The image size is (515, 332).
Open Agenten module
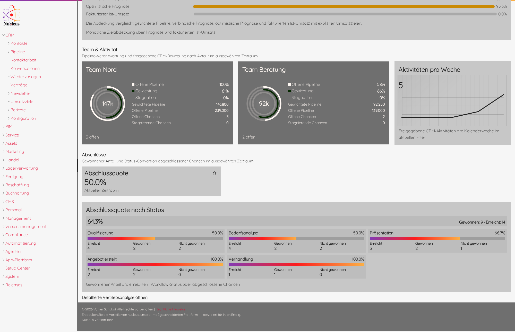point(13,251)
